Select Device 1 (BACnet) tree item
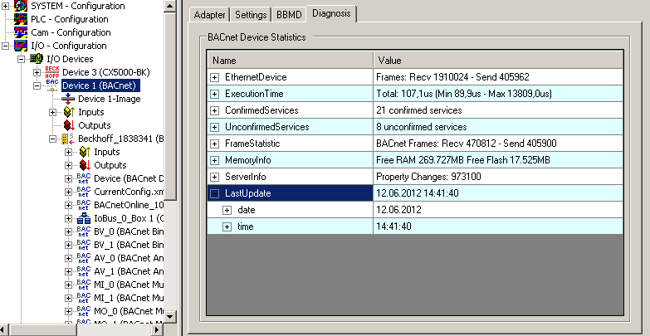Image resolution: width=650 pixels, height=336 pixels. pyautogui.click(x=100, y=85)
